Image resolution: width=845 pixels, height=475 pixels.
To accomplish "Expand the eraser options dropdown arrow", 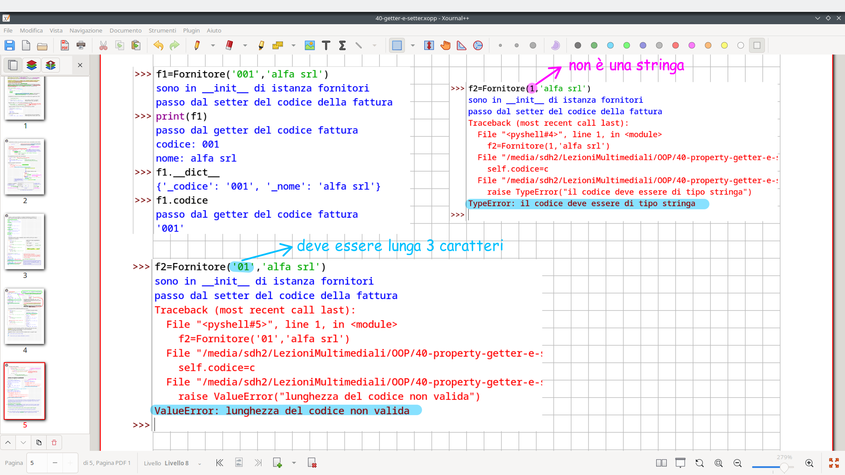I will 245,45.
